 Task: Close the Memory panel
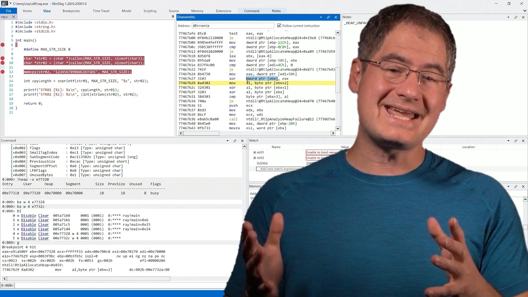point(523,186)
